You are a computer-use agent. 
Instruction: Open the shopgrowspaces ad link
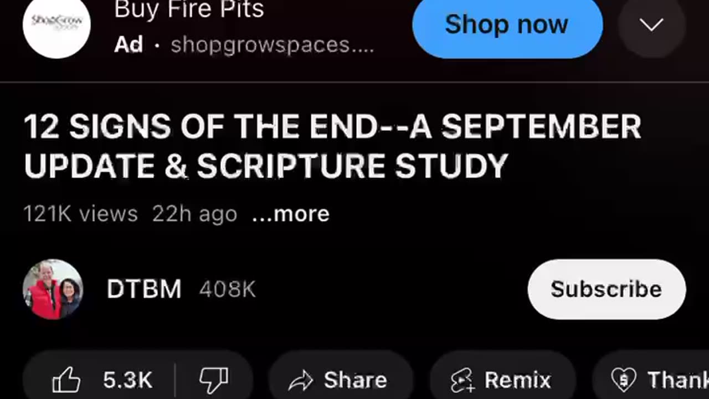[x=272, y=45]
